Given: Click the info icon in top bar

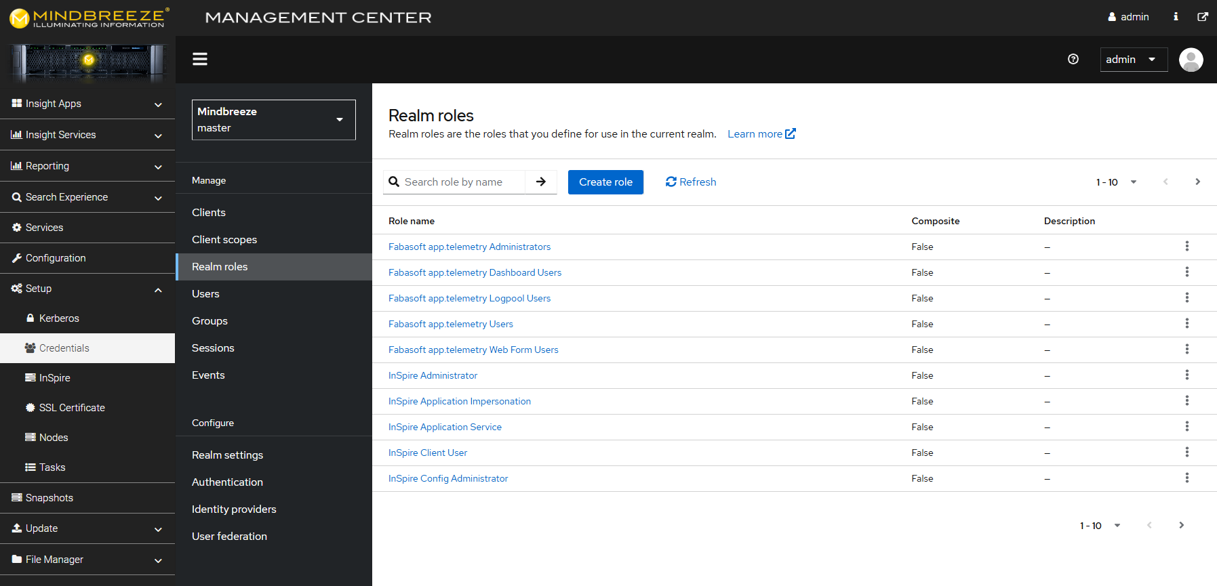Looking at the screenshot, I should point(1176,17).
